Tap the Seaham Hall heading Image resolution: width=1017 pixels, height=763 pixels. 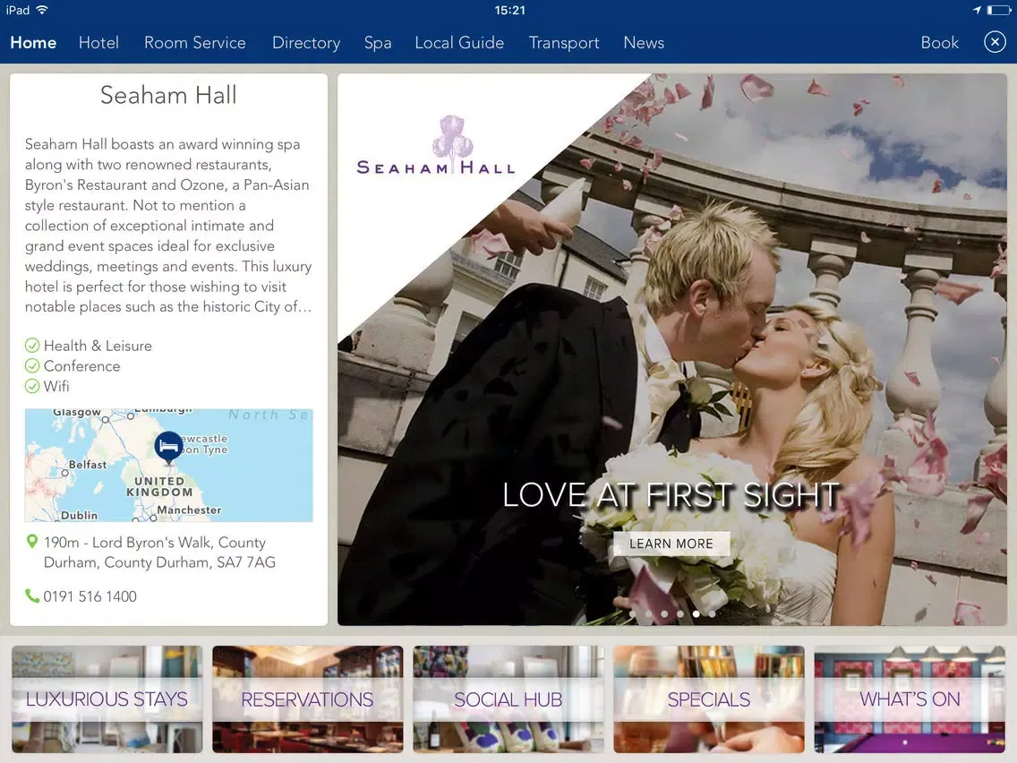point(168,95)
